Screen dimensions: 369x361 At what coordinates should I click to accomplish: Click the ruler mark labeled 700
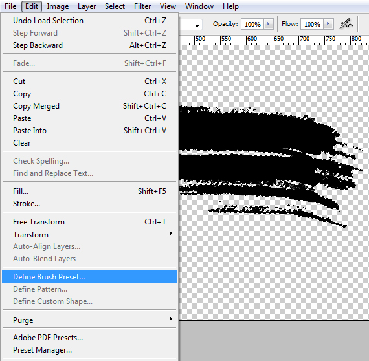pos(304,39)
